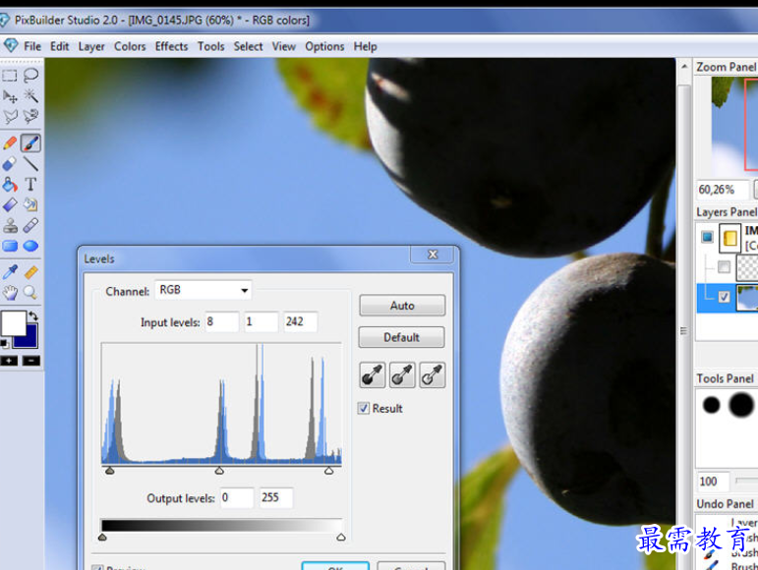Select the Rectangle selection tool

(x=10, y=76)
